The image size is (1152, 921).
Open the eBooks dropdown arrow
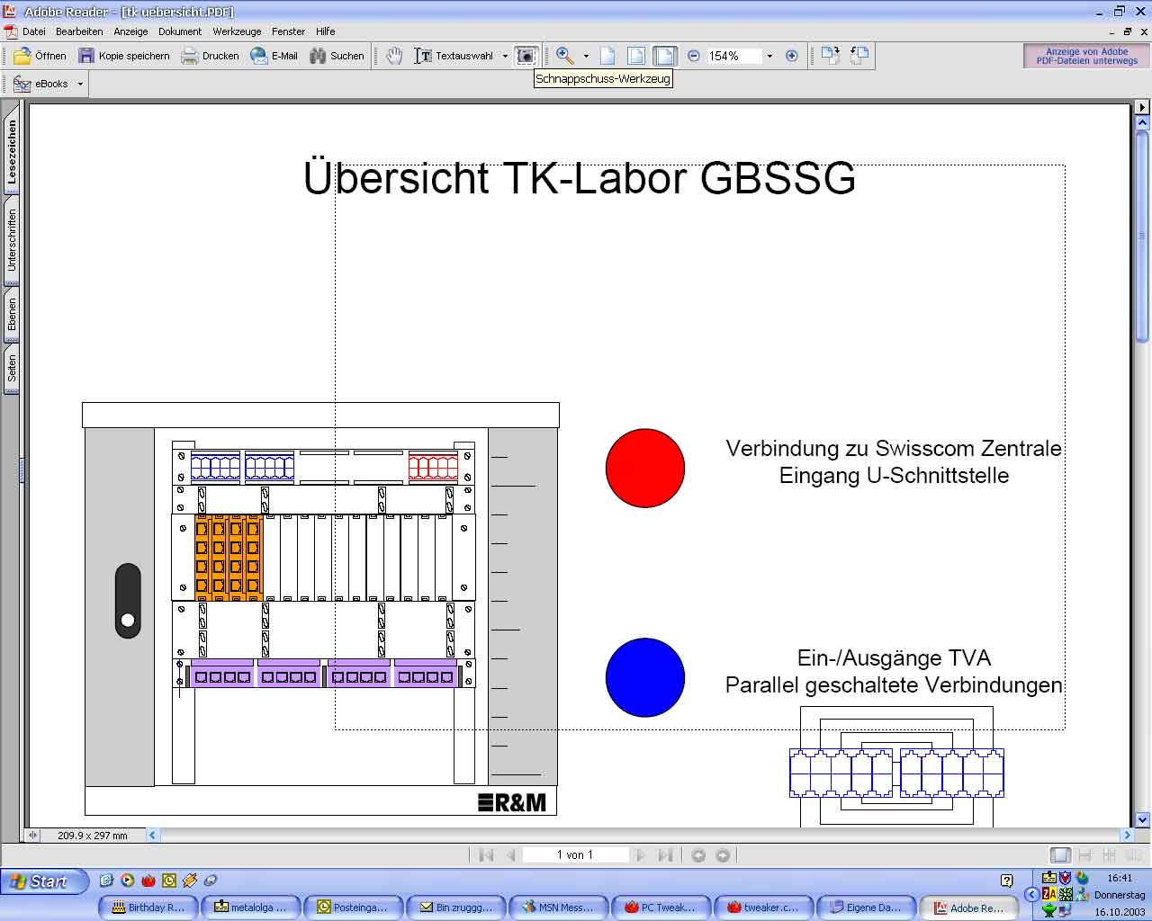pyautogui.click(x=80, y=84)
